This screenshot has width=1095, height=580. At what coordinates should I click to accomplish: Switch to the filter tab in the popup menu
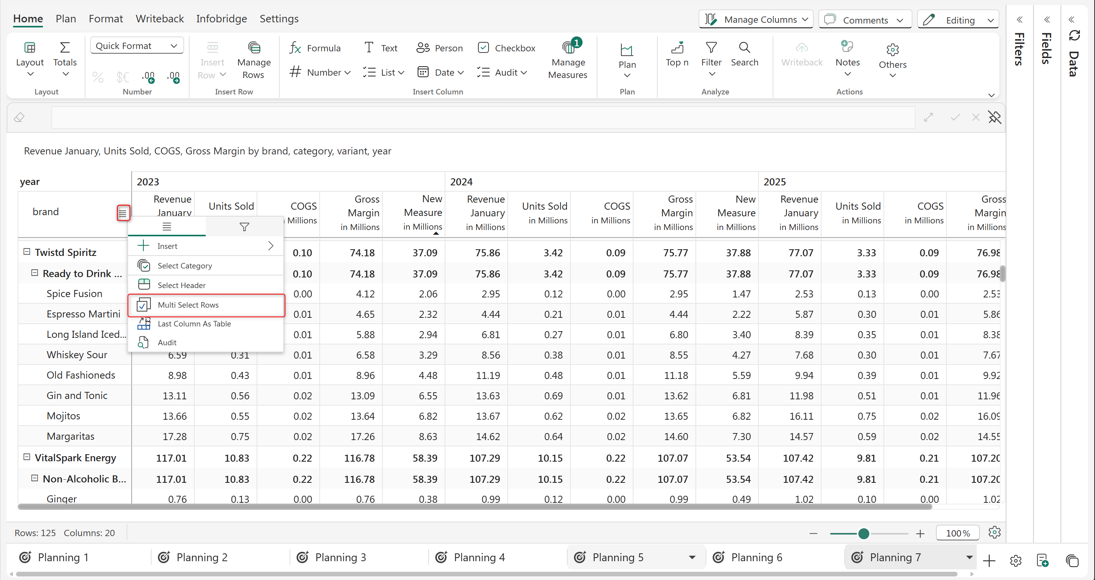coord(244,227)
